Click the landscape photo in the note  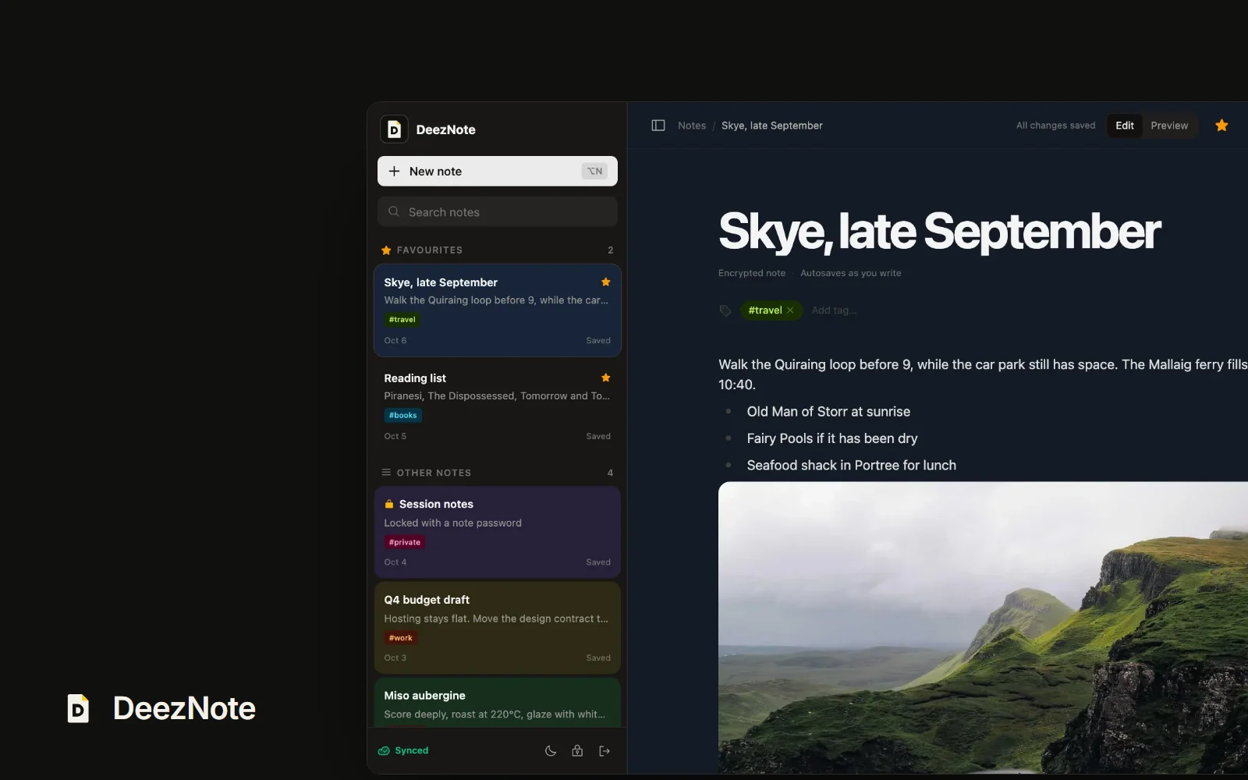click(983, 628)
